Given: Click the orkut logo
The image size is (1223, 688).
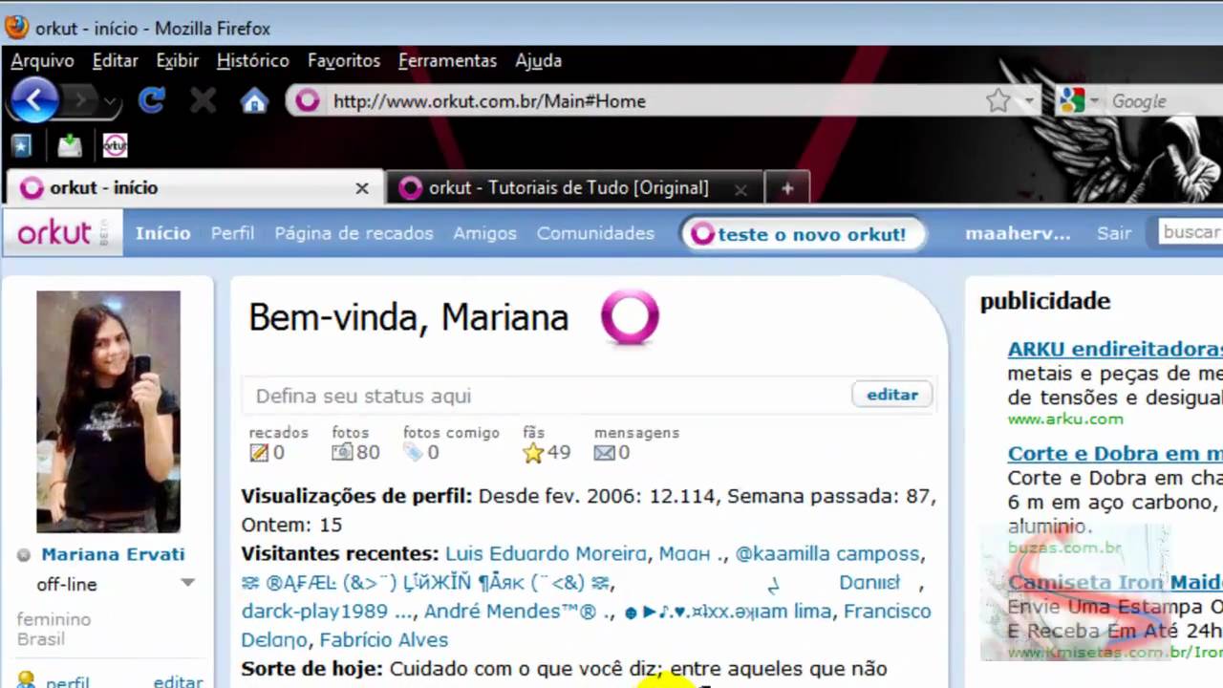Looking at the screenshot, I should tap(62, 232).
